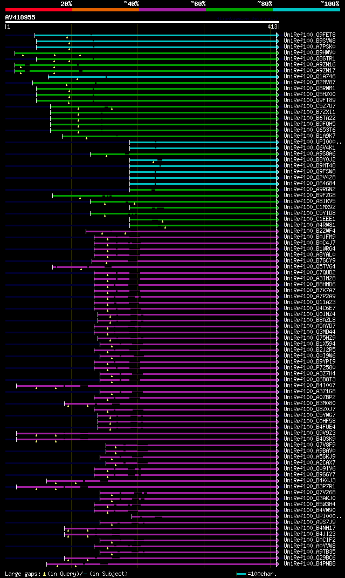Click the cyan alignment bar for Q9FET8

coord(155,35)
